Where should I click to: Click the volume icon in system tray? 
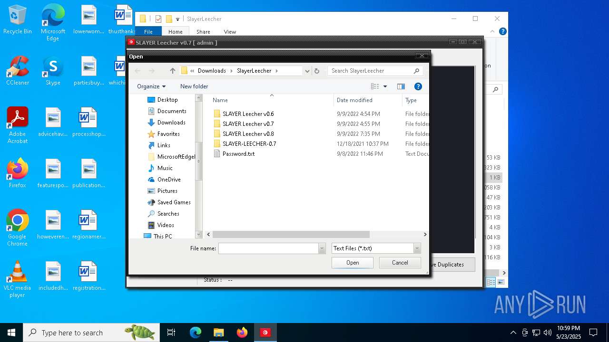tap(548, 332)
